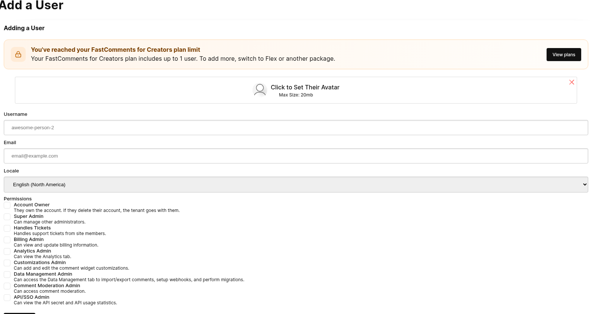This screenshot has width=592, height=314.
Task: Click the avatar placeholder icon
Action: point(260,90)
